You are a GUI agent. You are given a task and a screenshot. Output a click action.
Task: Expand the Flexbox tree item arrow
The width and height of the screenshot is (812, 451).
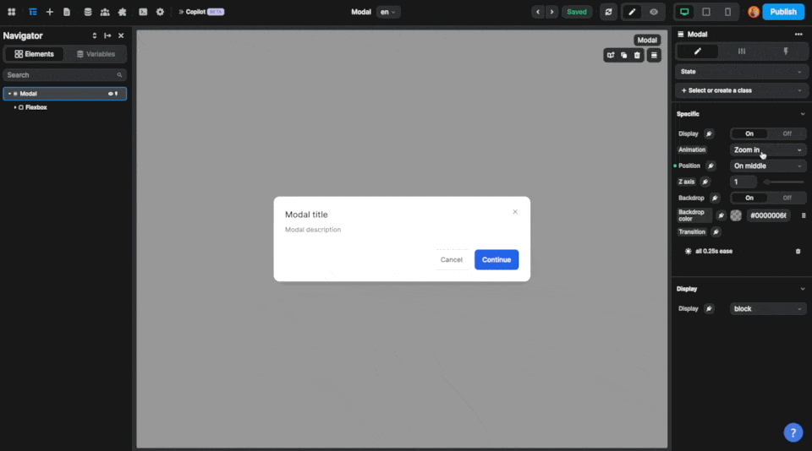15,107
